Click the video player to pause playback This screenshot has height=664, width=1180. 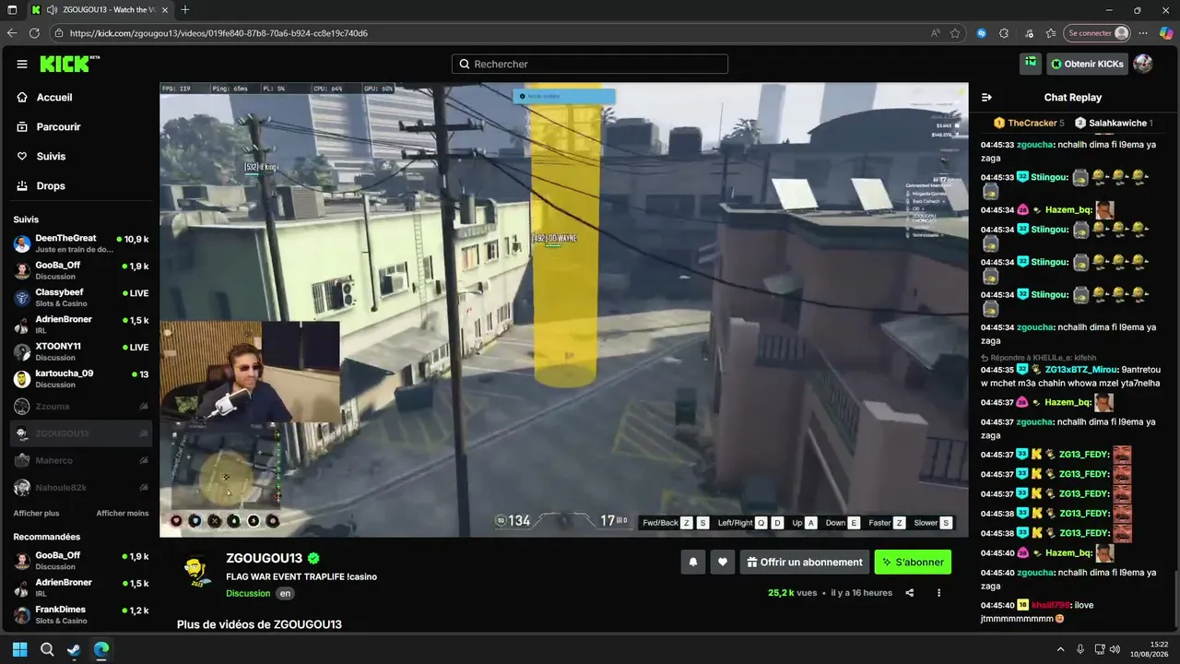(564, 310)
